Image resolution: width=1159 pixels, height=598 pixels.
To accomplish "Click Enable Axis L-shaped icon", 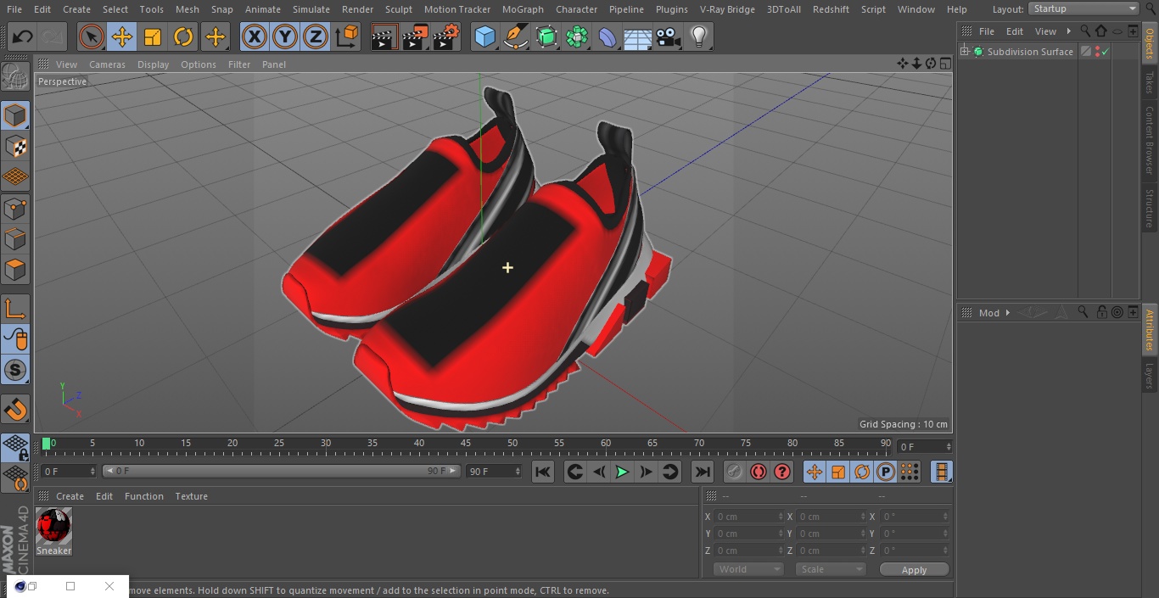I will tap(15, 309).
